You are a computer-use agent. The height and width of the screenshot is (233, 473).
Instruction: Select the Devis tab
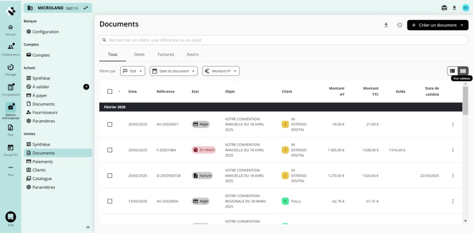click(139, 54)
